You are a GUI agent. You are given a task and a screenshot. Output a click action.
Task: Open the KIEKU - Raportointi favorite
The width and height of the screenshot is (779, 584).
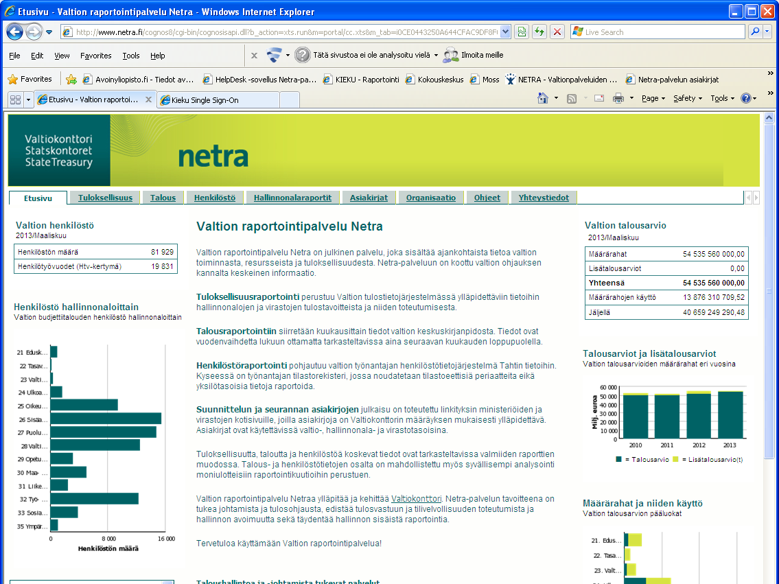[x=361, y=80]
